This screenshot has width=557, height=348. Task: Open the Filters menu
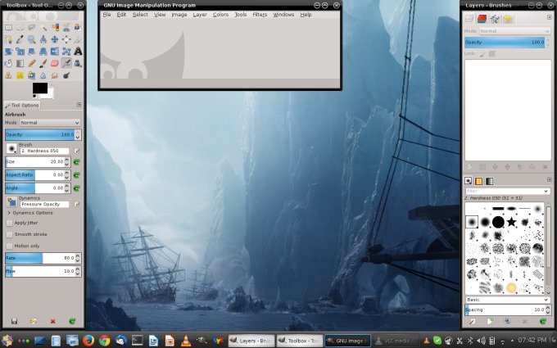pos(260,15)
